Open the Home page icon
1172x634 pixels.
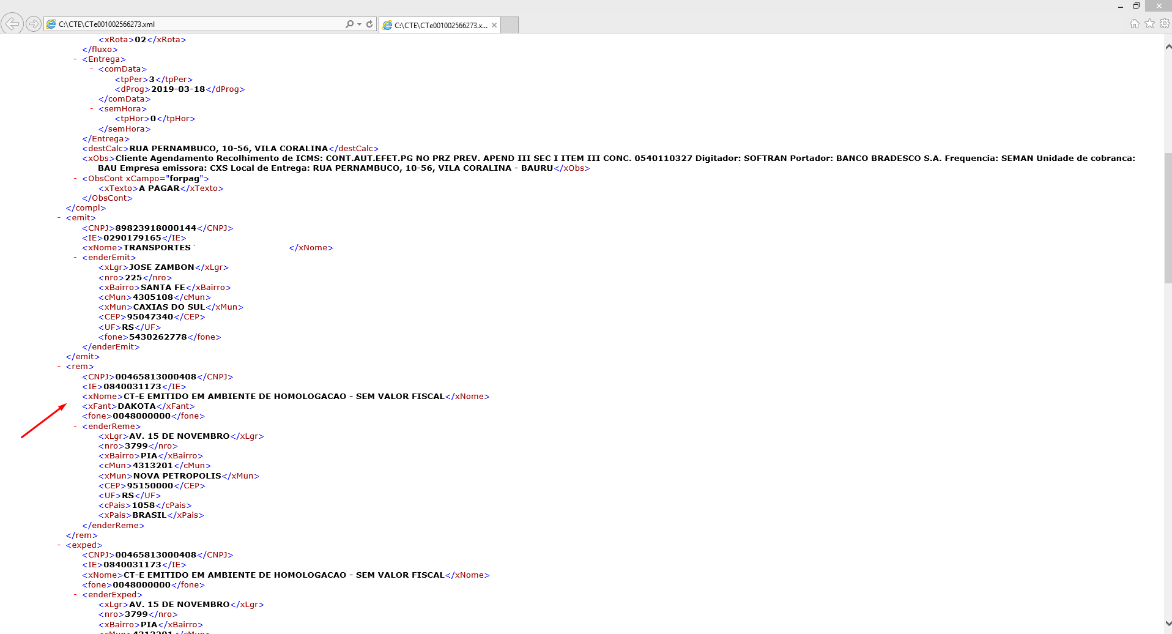1135,24
